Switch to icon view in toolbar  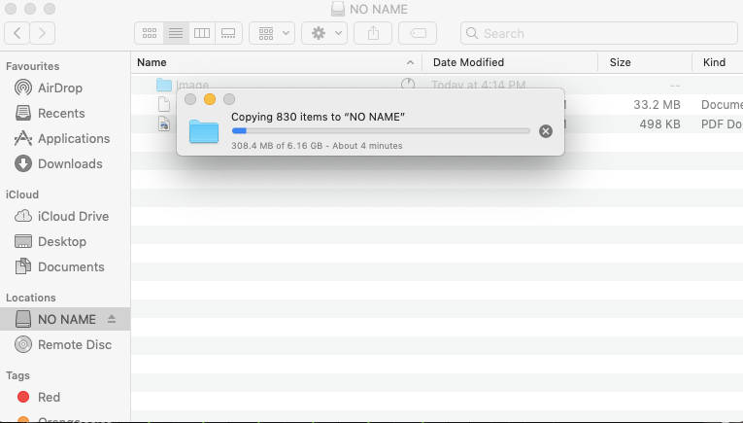[150, 33]
